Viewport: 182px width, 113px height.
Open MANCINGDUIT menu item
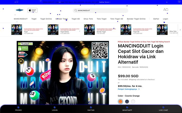pos(21,19)
